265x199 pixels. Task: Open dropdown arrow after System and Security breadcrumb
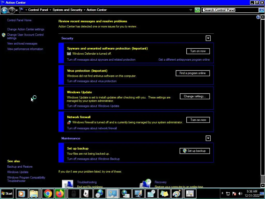(x=84, y=10)
